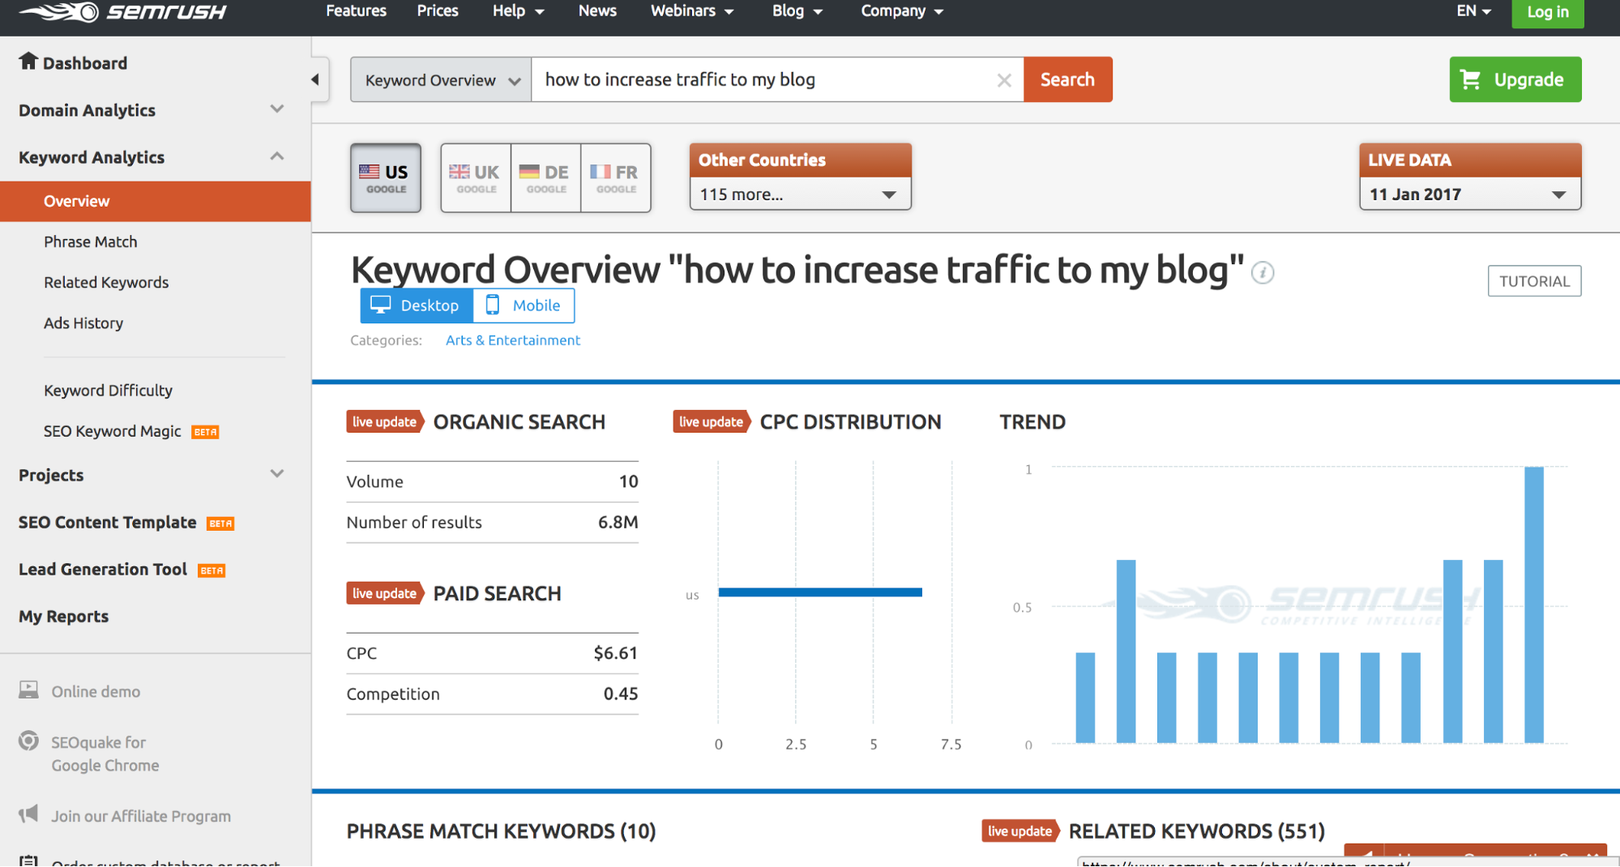The height and width of the screenshot is (867, 1620).
Task: Open SEO Keyword Magic tool
Action: [113, 431]
